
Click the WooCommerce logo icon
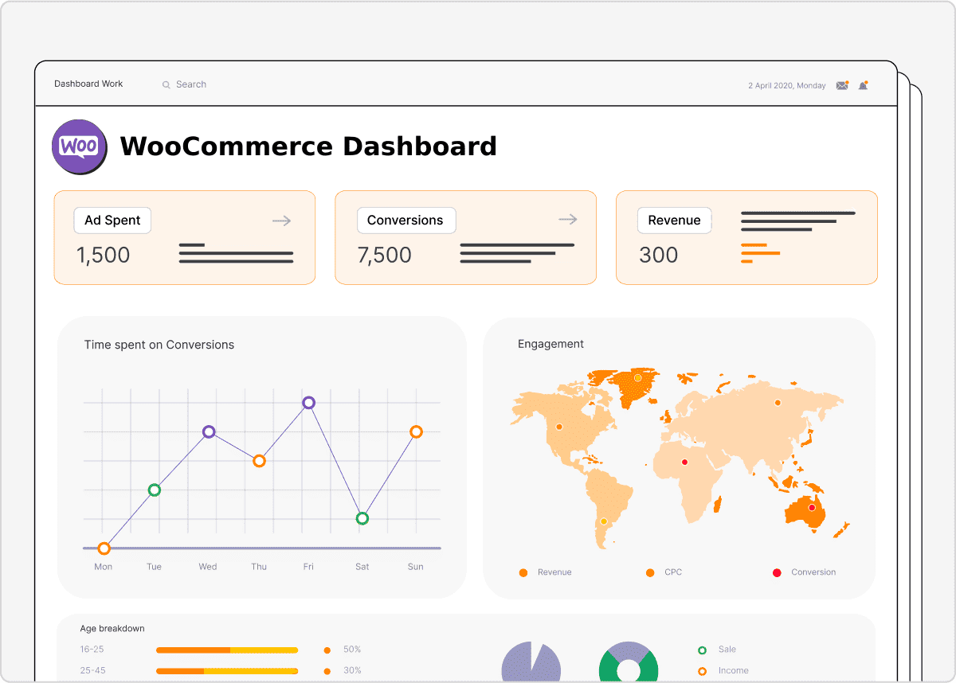[x=79, y=146]
